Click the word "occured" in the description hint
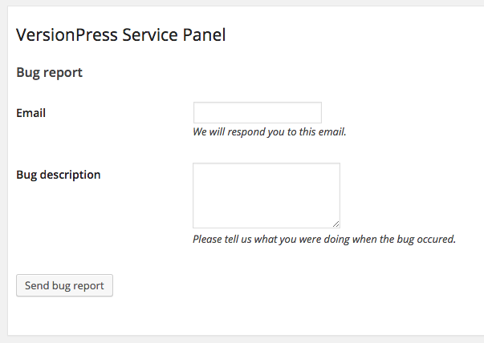Screen dimensions: 484x343 (435, 239)
